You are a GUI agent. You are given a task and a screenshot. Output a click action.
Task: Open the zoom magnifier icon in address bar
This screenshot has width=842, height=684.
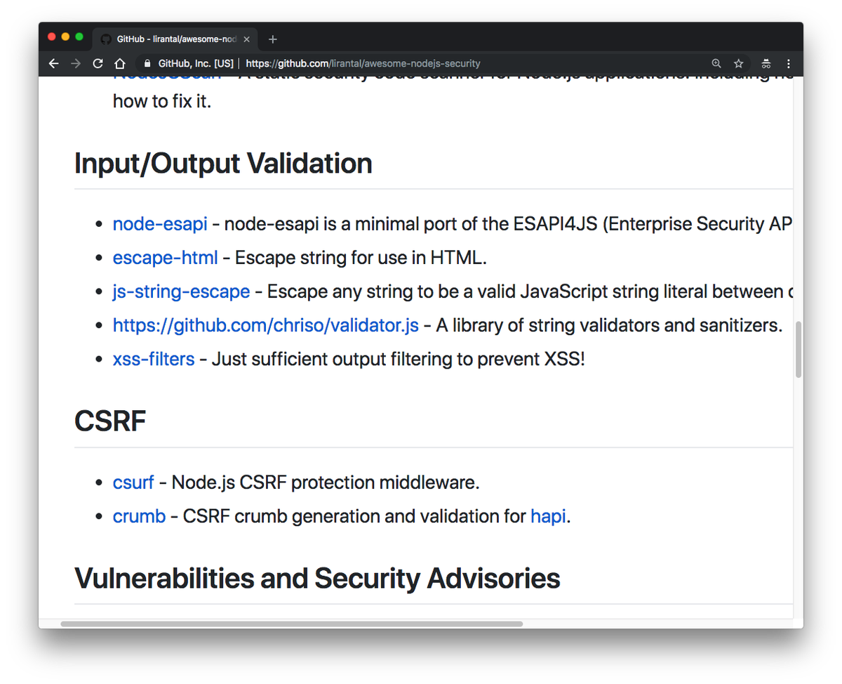coord(716,63)
